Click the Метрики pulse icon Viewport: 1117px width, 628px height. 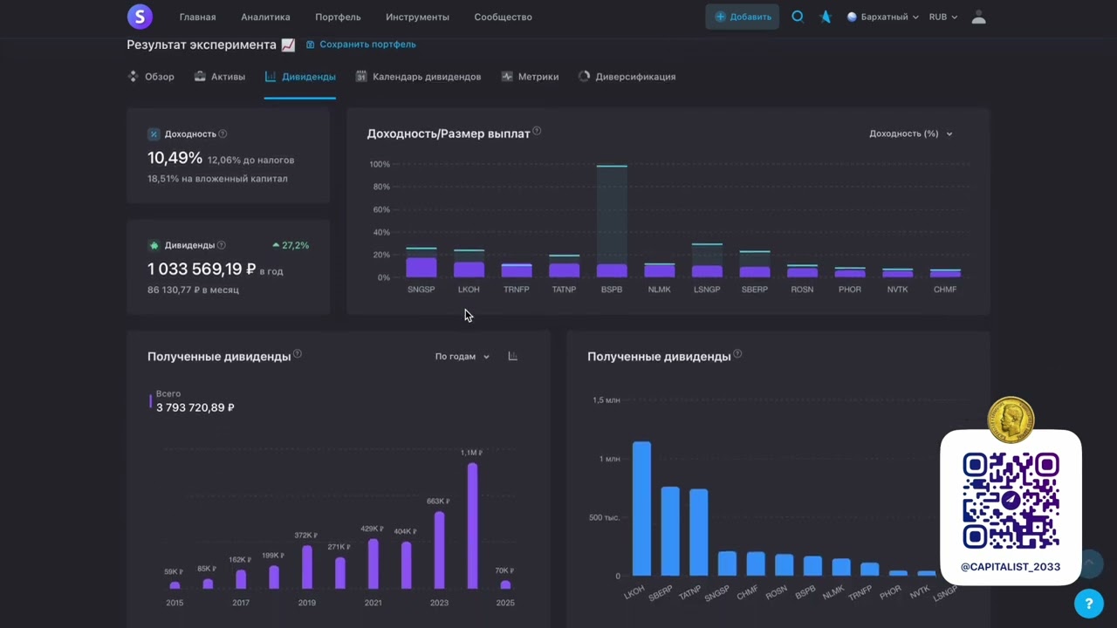pos(507,77)
